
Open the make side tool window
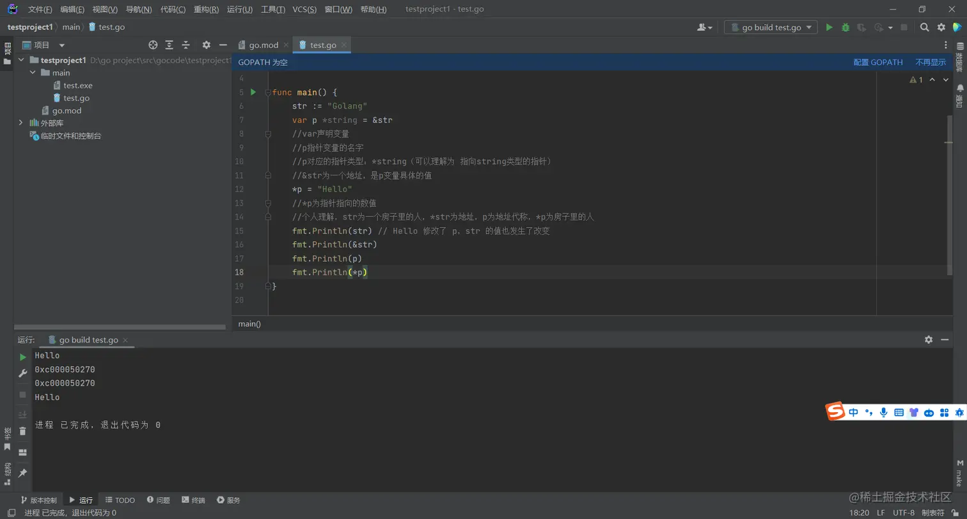pyautogui.click(x=959, y=472)
